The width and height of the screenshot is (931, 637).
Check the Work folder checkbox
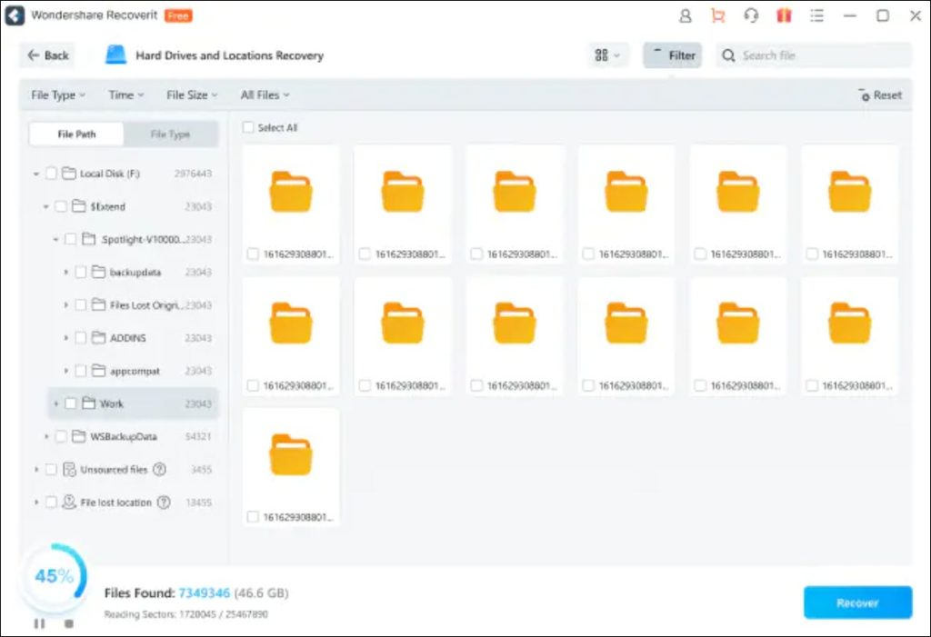coord(70,403)
